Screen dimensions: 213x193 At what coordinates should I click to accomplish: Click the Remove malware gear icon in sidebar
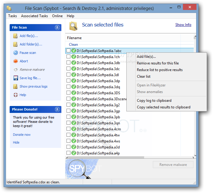point(15,70)
